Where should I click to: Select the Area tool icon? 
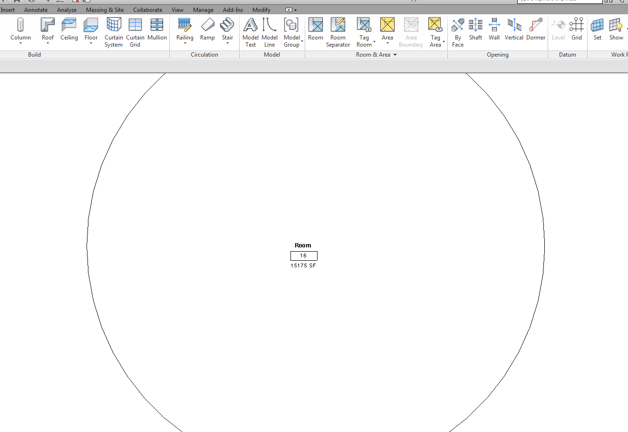coord(387,25)
